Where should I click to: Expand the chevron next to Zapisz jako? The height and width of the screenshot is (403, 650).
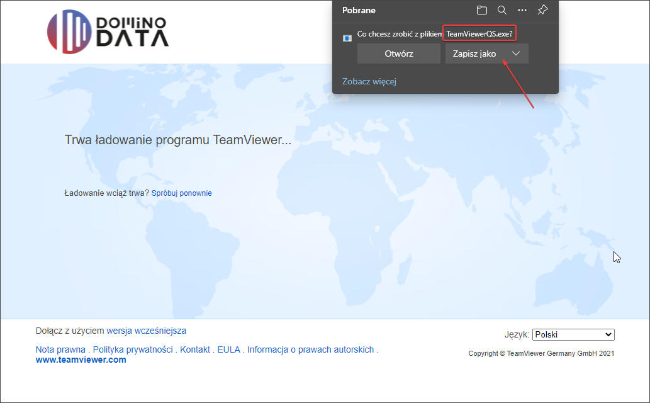(x=516, y=54)
